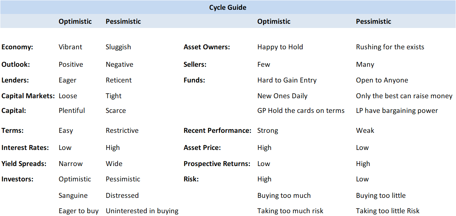Select the Economy row label
Viewport: 456px width, 216px height.
point(17,47)
